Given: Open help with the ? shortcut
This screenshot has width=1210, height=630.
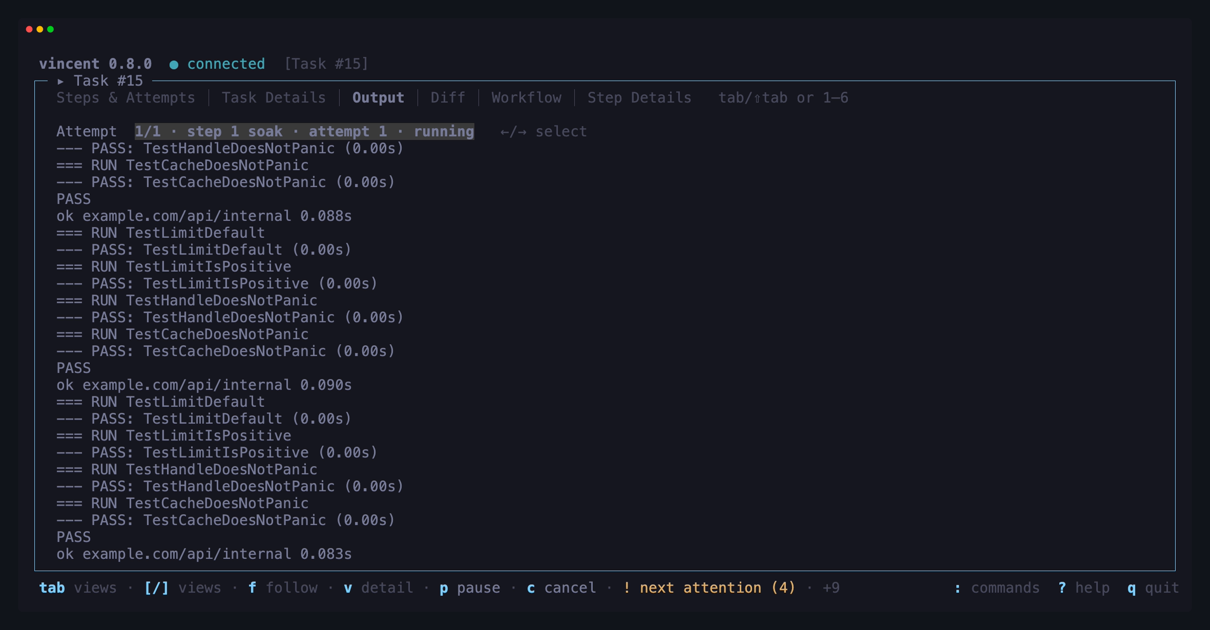Looking at the screenshot, I should click(x=1084, y=588).
